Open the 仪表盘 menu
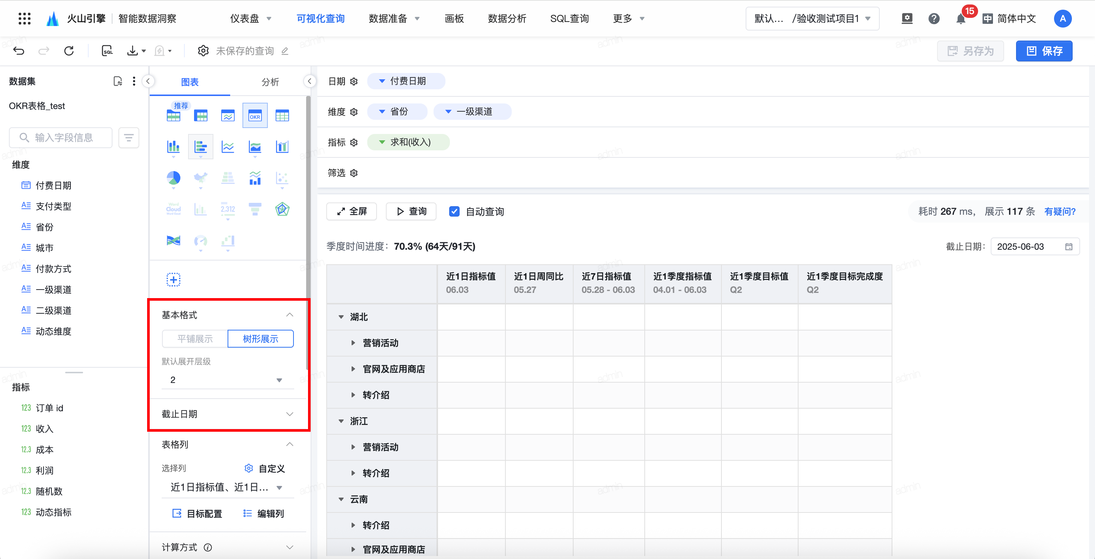 (251, 19)
